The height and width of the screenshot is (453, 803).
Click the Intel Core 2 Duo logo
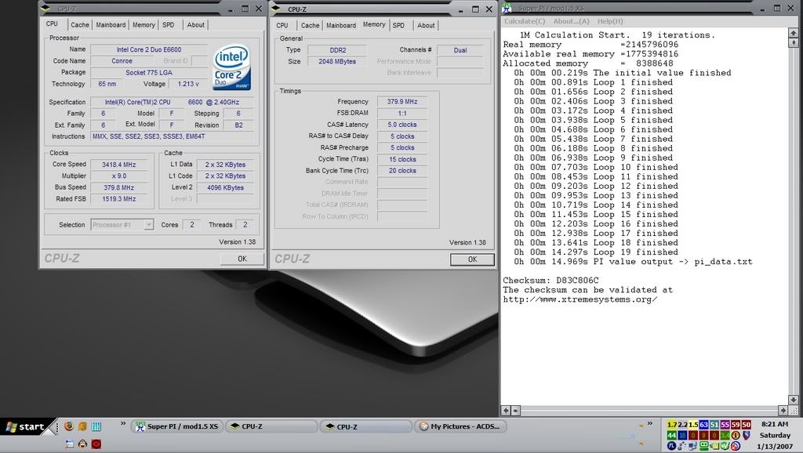(231, 67)
